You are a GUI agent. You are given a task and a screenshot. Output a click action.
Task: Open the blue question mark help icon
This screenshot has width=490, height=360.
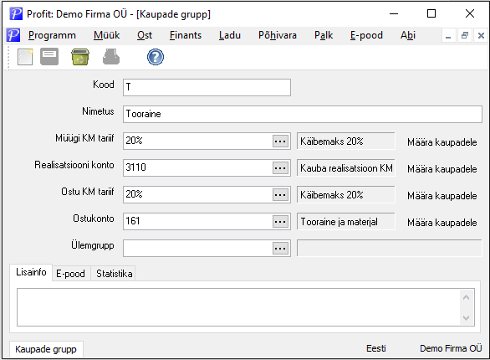(x=156, y=57)
